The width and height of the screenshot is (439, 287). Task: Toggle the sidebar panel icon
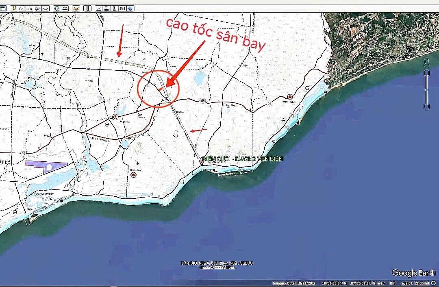2,9
